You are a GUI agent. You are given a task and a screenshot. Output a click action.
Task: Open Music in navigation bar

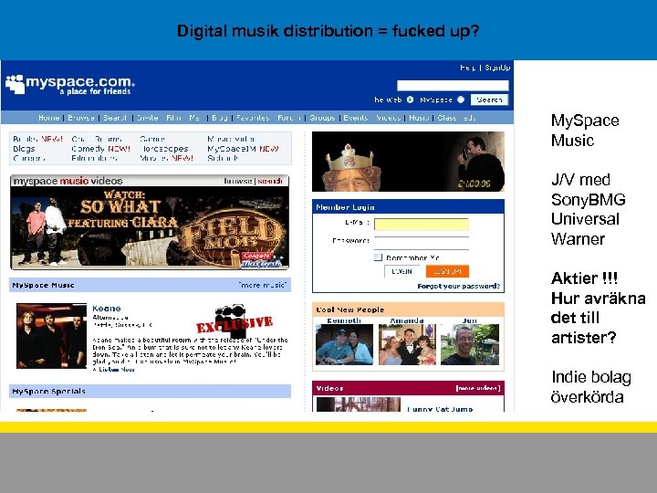click(x=419, y=118)
